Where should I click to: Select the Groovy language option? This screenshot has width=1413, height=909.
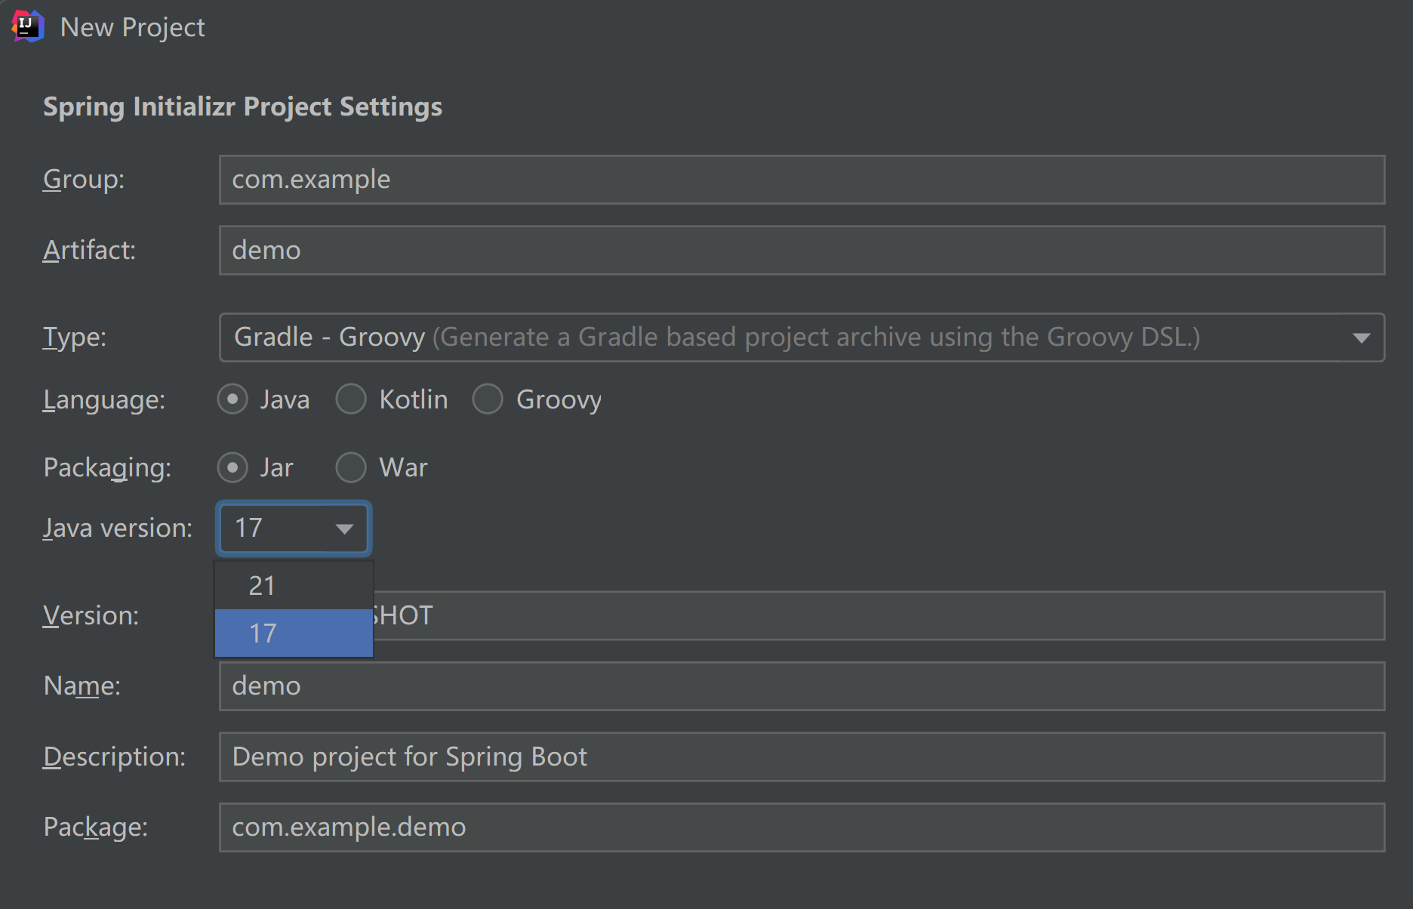coord(488,399)
